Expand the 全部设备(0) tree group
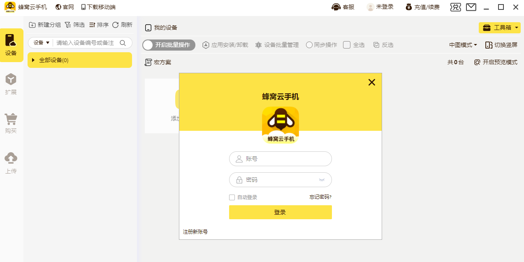The image size is (524, 262). (x=33, y=60)
